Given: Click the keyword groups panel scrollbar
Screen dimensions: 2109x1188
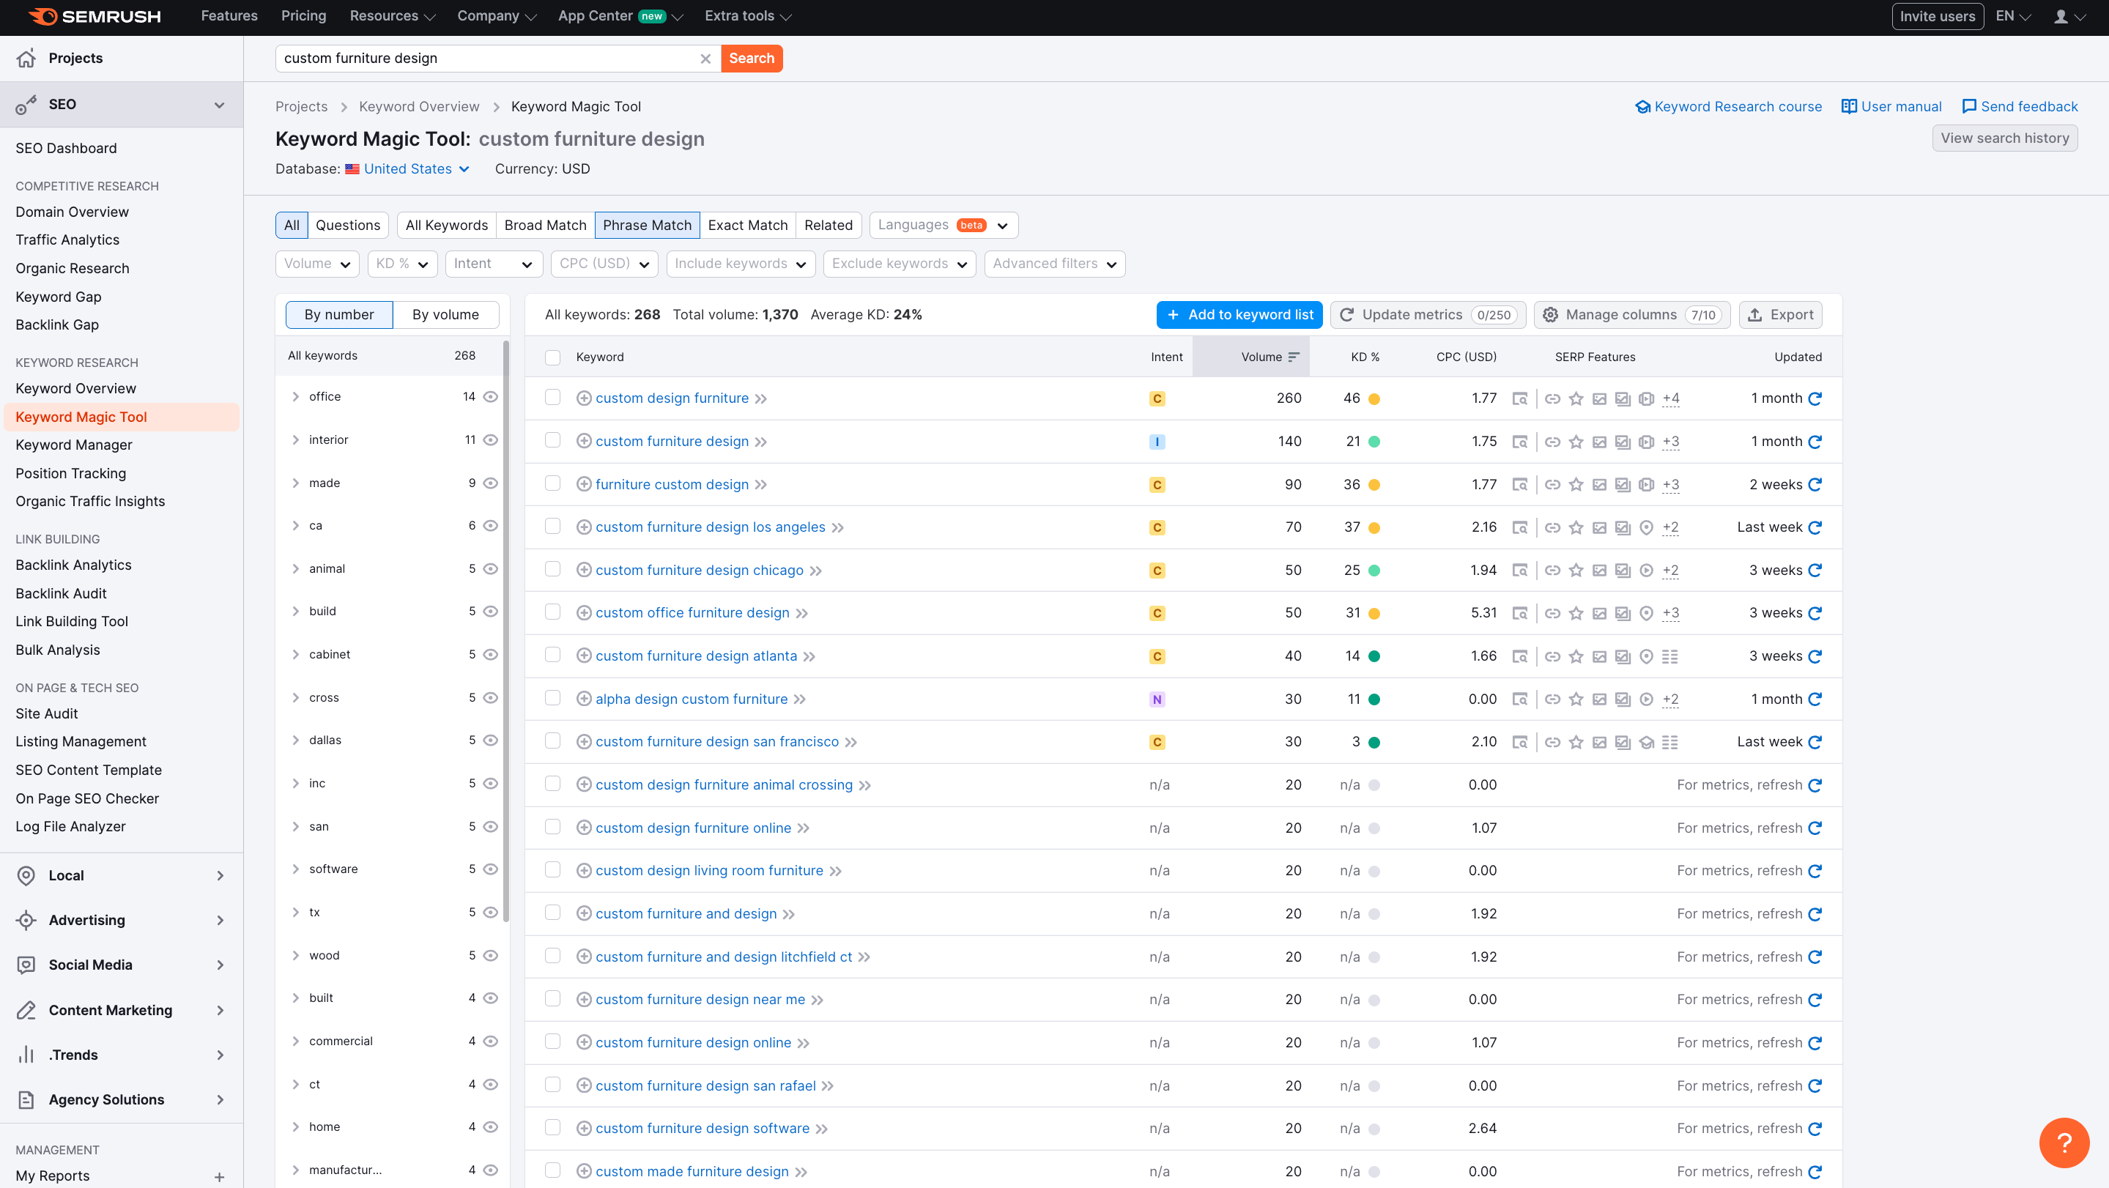Looking at the screenshot, I should tap(506, 631).
